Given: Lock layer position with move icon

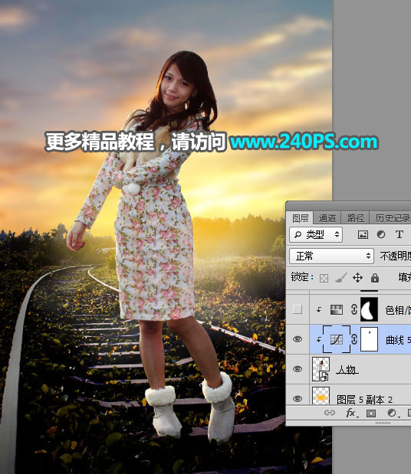Looking at the screenshot, I should [x=357, y=277].
